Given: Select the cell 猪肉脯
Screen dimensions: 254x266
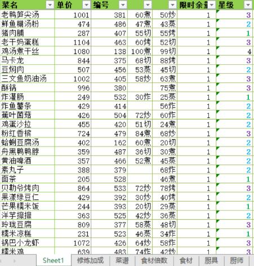Looking at the screenshot, I should coord(27,33).
